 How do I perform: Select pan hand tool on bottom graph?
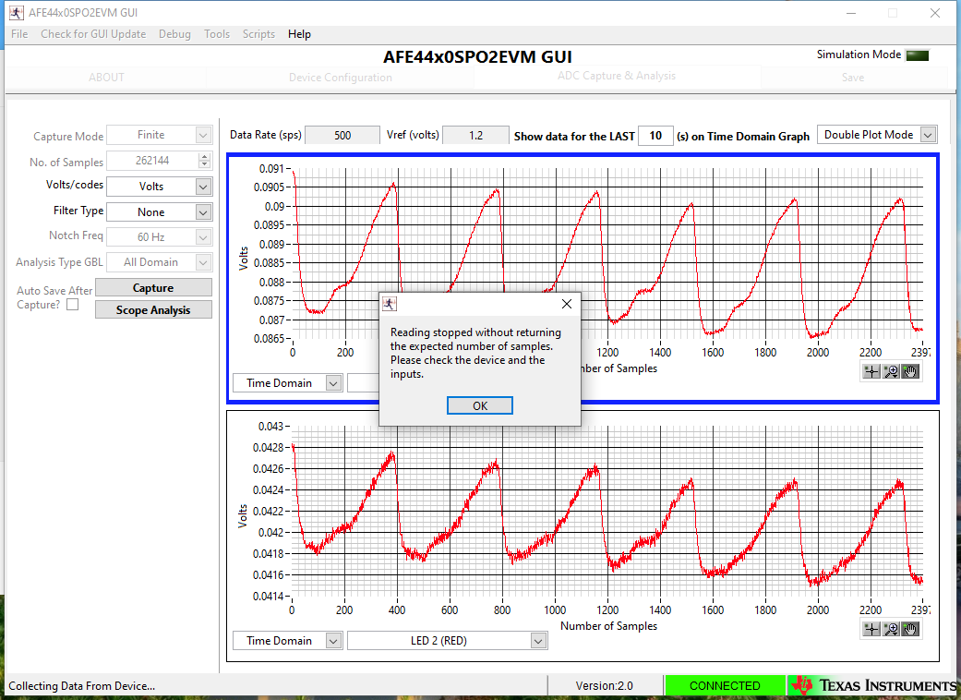coord(910,629)
